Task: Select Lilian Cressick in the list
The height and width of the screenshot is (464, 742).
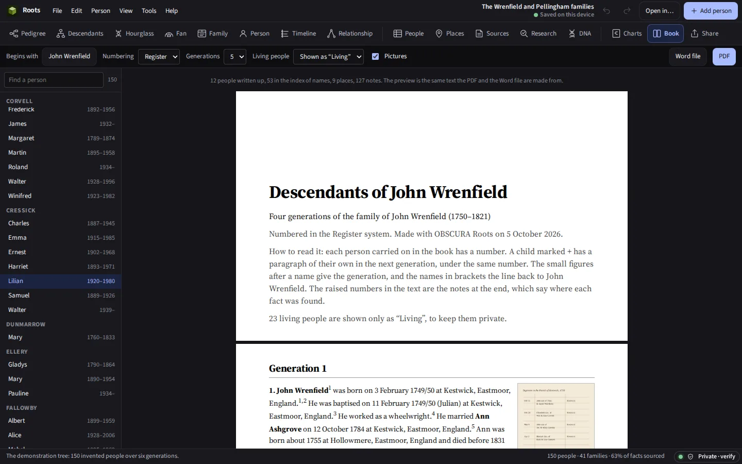Action: tap(61, 281)
